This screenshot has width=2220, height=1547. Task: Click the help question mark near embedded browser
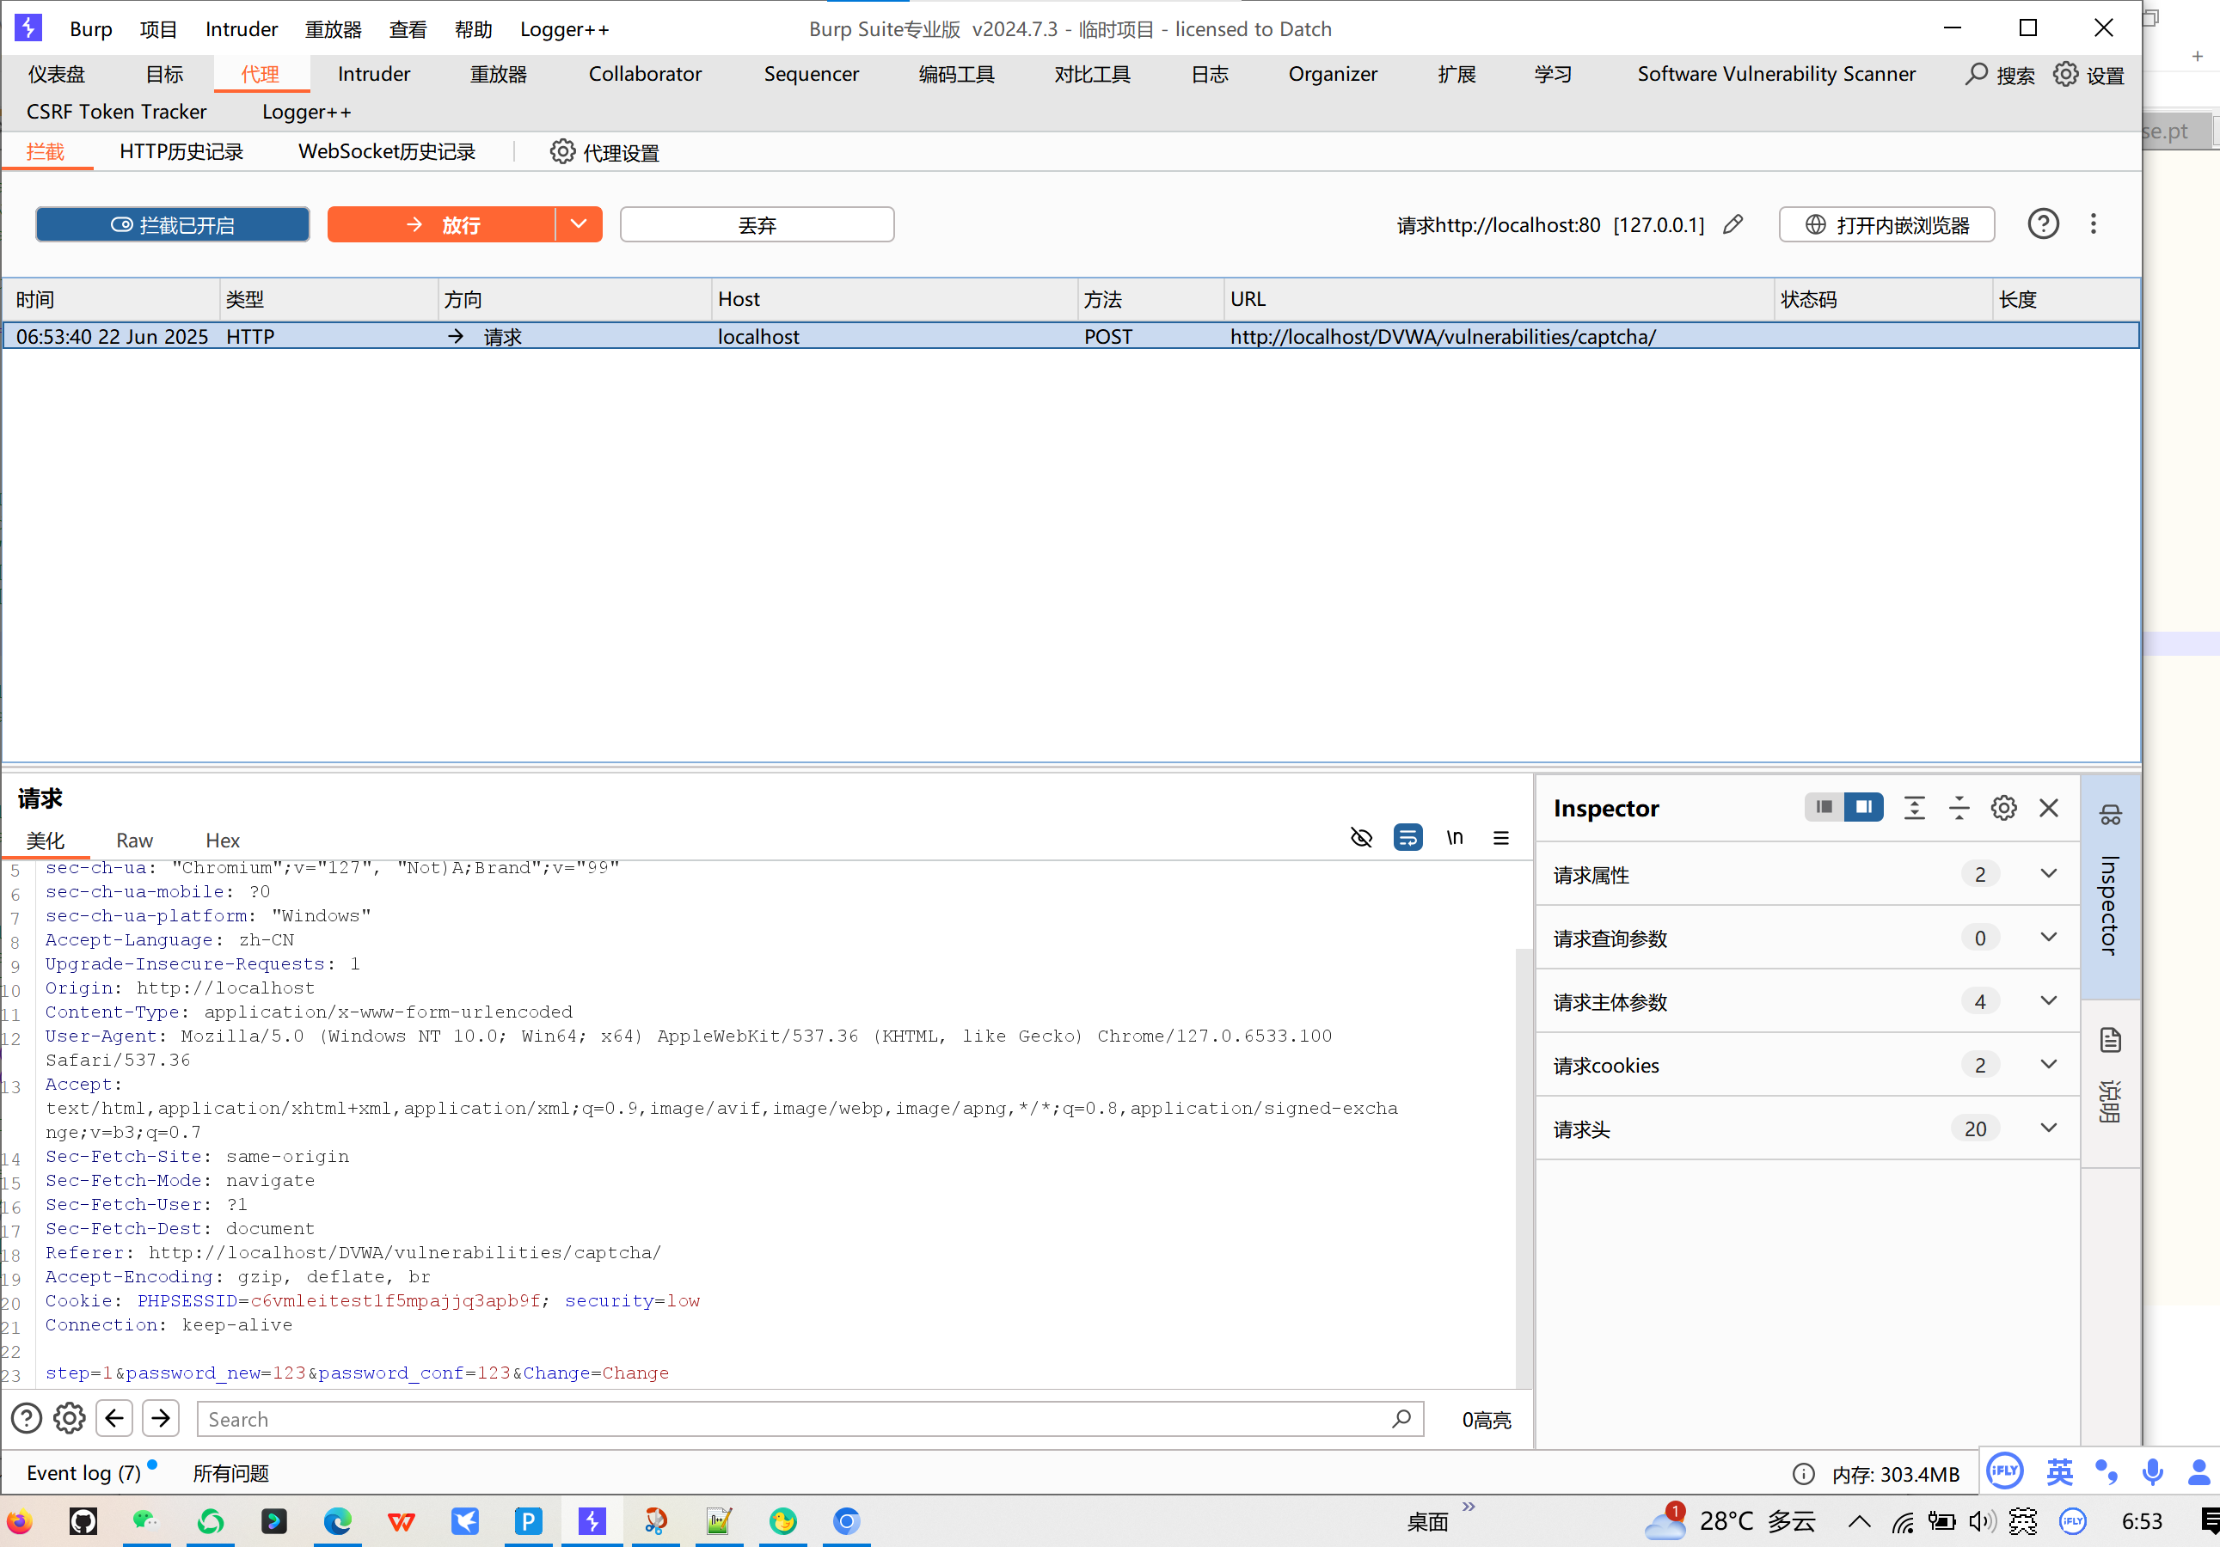point(2042,224)
